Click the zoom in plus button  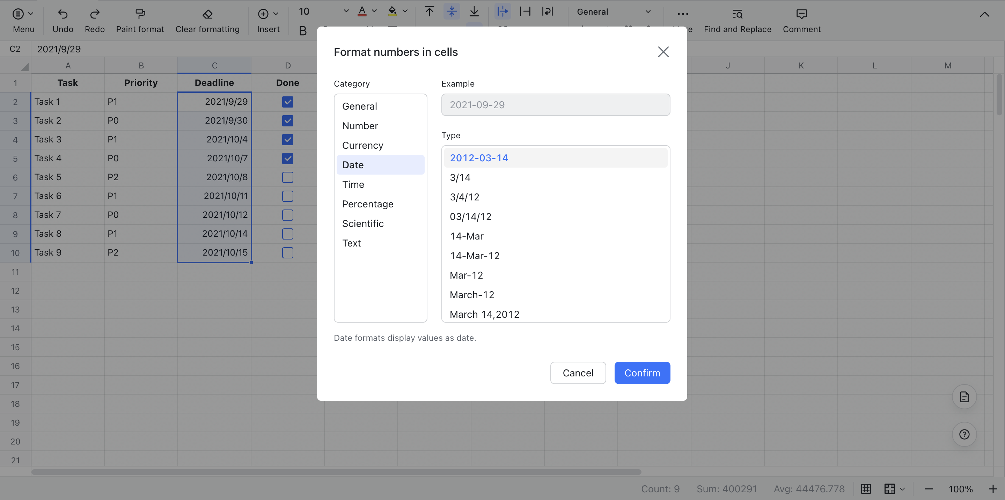click(x=992, y=489)
